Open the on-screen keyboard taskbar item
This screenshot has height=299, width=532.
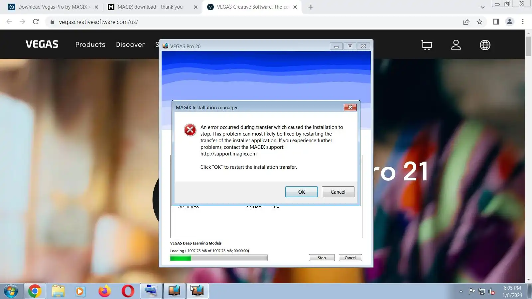click(x=151, y=291)
